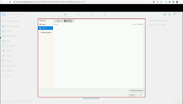This screenshot has height=104, width=183.
Task: Open the Facebook Gaming tab icon
Action: 117,15
